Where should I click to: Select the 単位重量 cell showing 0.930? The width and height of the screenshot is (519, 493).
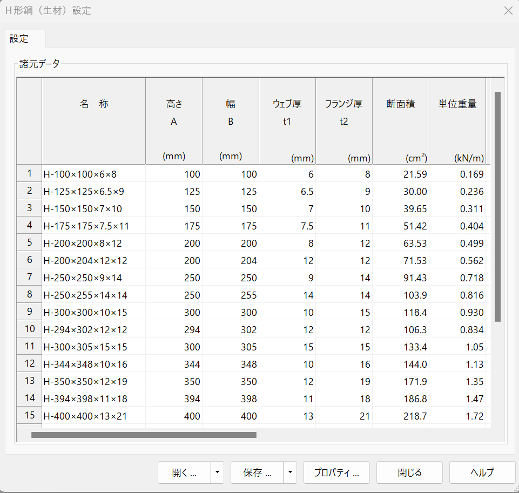[457, 313]
